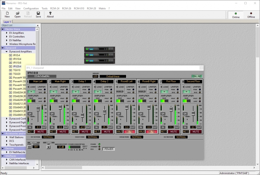Select the DSA8805 amplifier icon
Screen dimensions: 260x175
(10, 115)
